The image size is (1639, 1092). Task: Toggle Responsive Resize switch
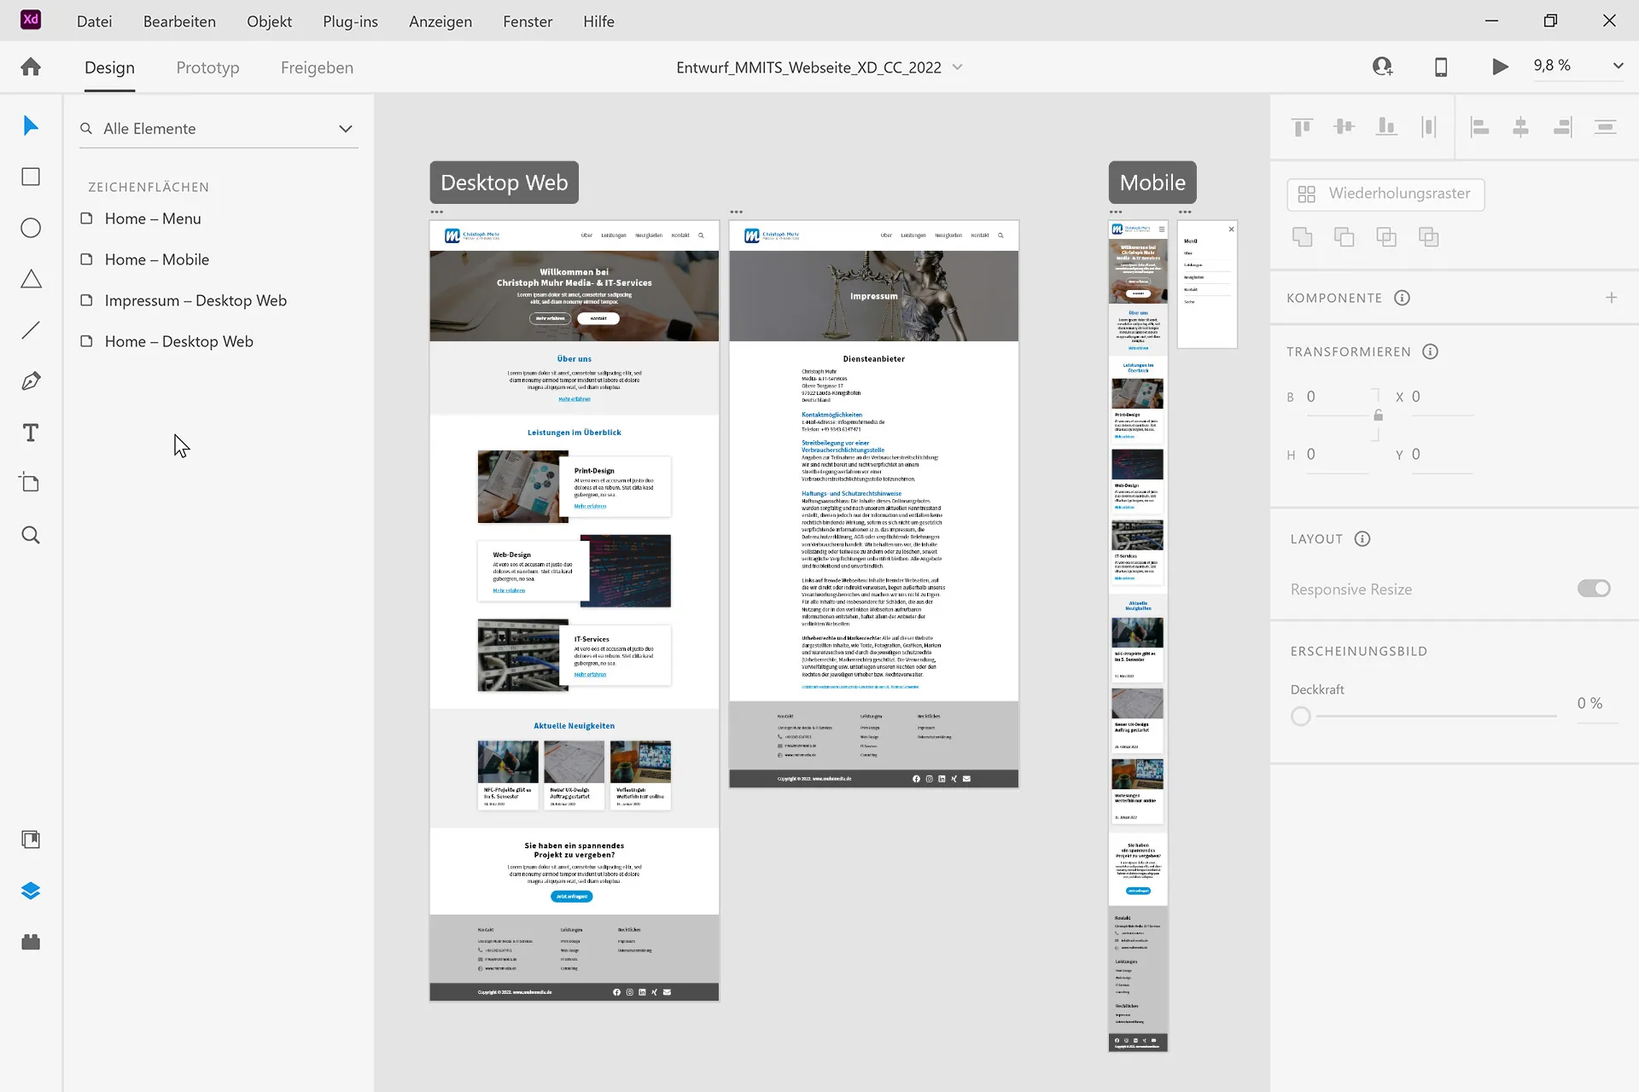click(x=1593, y=589)
